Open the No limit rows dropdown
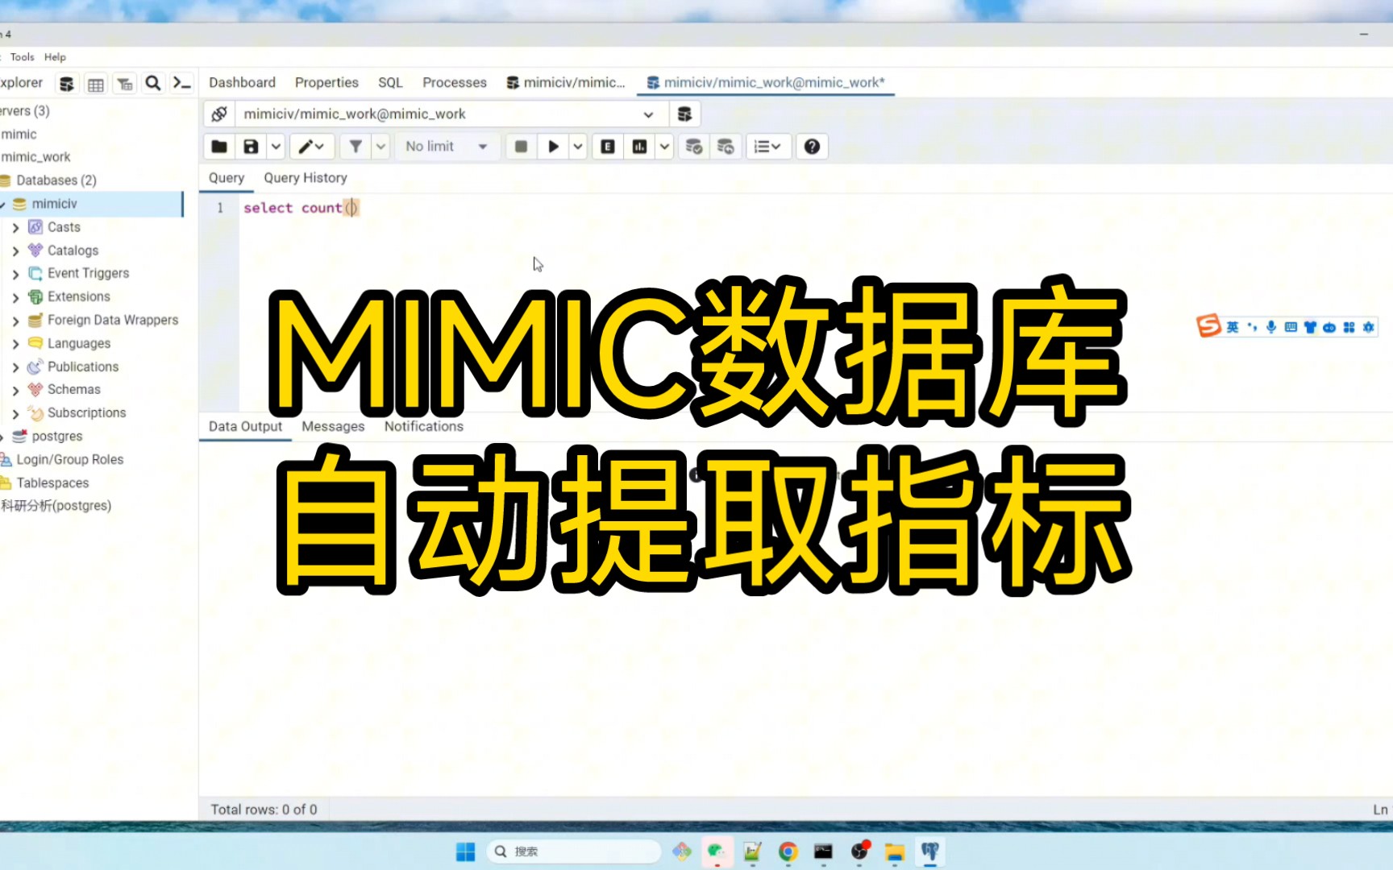This screenshot has width=1393, height=870. coord(447,147)
